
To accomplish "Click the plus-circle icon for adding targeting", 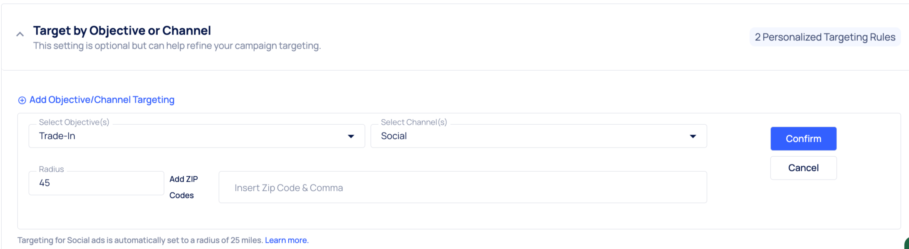I will tap(22, 100).
